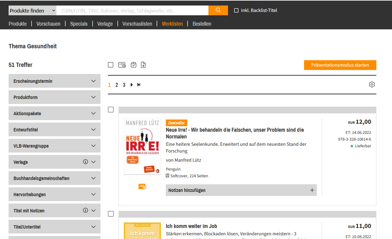The width and height of the screenshot is (392, 239).
Task: Click the Ich komm weiter im Job cover
Action: coord(142,231)
